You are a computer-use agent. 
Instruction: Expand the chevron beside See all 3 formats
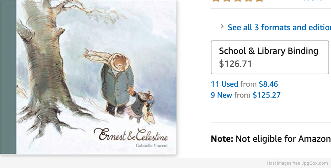click(x=222, y=26)
